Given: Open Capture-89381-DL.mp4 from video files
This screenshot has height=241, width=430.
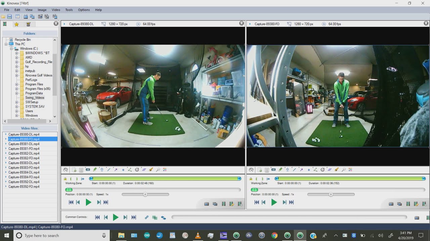Looking at the screenshot, I should click(x=24, y=144).
